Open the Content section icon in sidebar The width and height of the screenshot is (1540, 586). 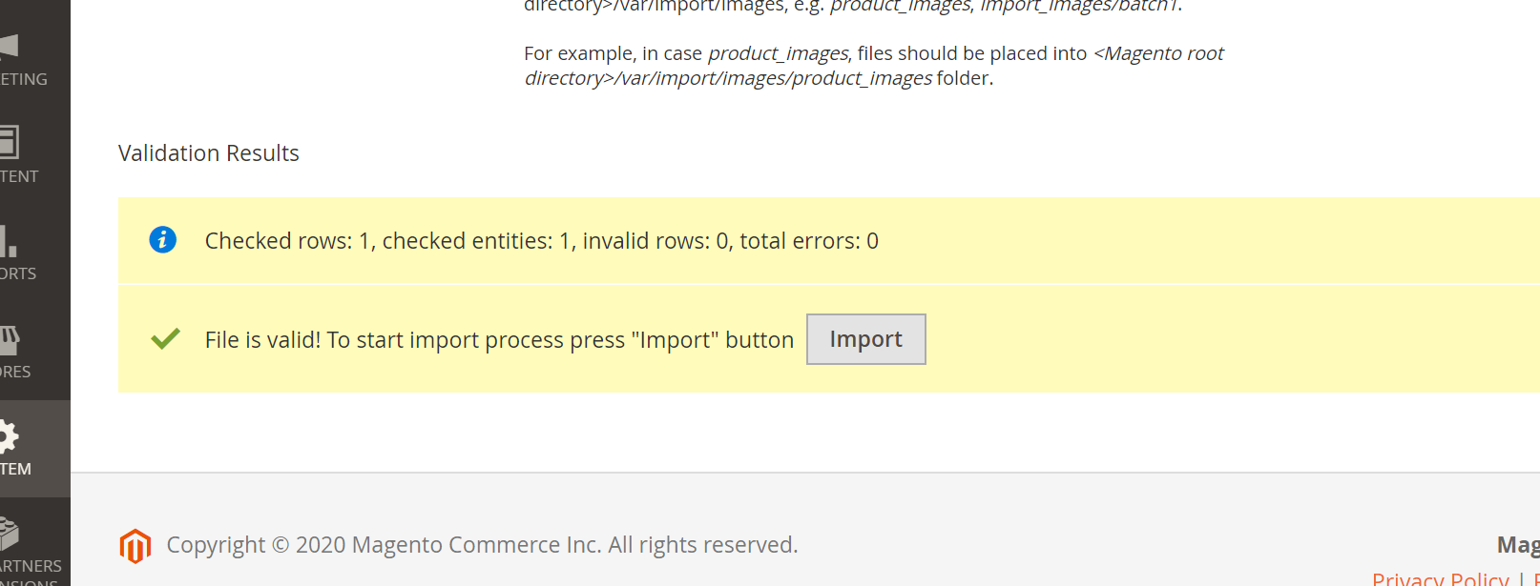coord(10,143)
